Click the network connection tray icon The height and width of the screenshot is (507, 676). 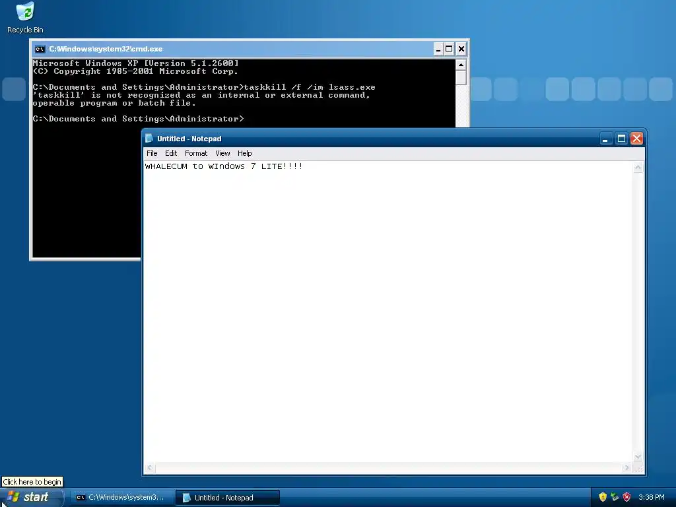[x=615, y=497]
